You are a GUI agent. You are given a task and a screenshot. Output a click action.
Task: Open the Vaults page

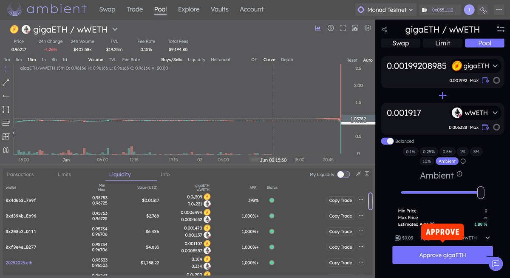click(220, 9)
